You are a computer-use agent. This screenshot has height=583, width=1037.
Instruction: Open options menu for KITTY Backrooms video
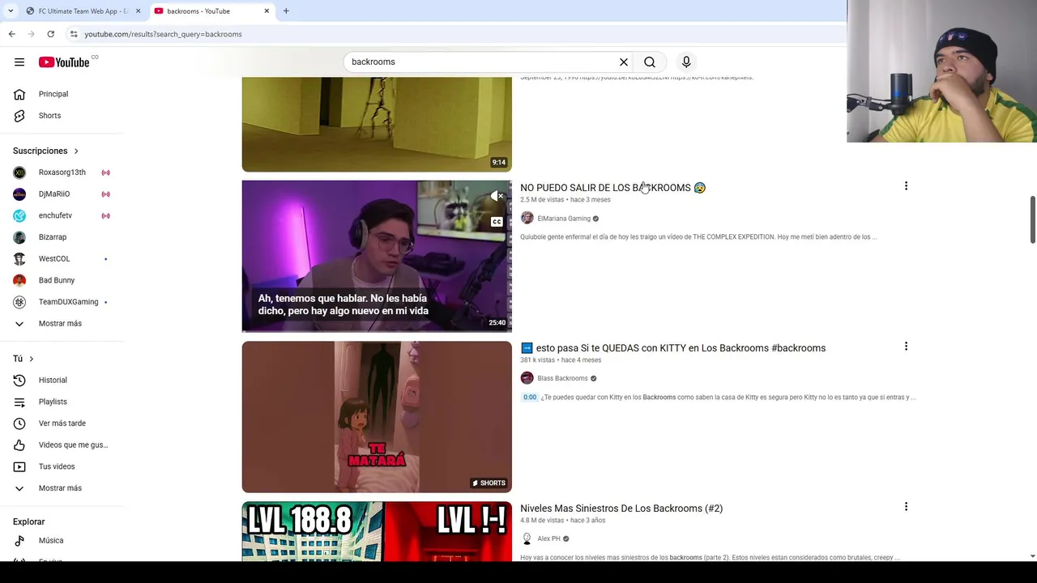(906, 347)
